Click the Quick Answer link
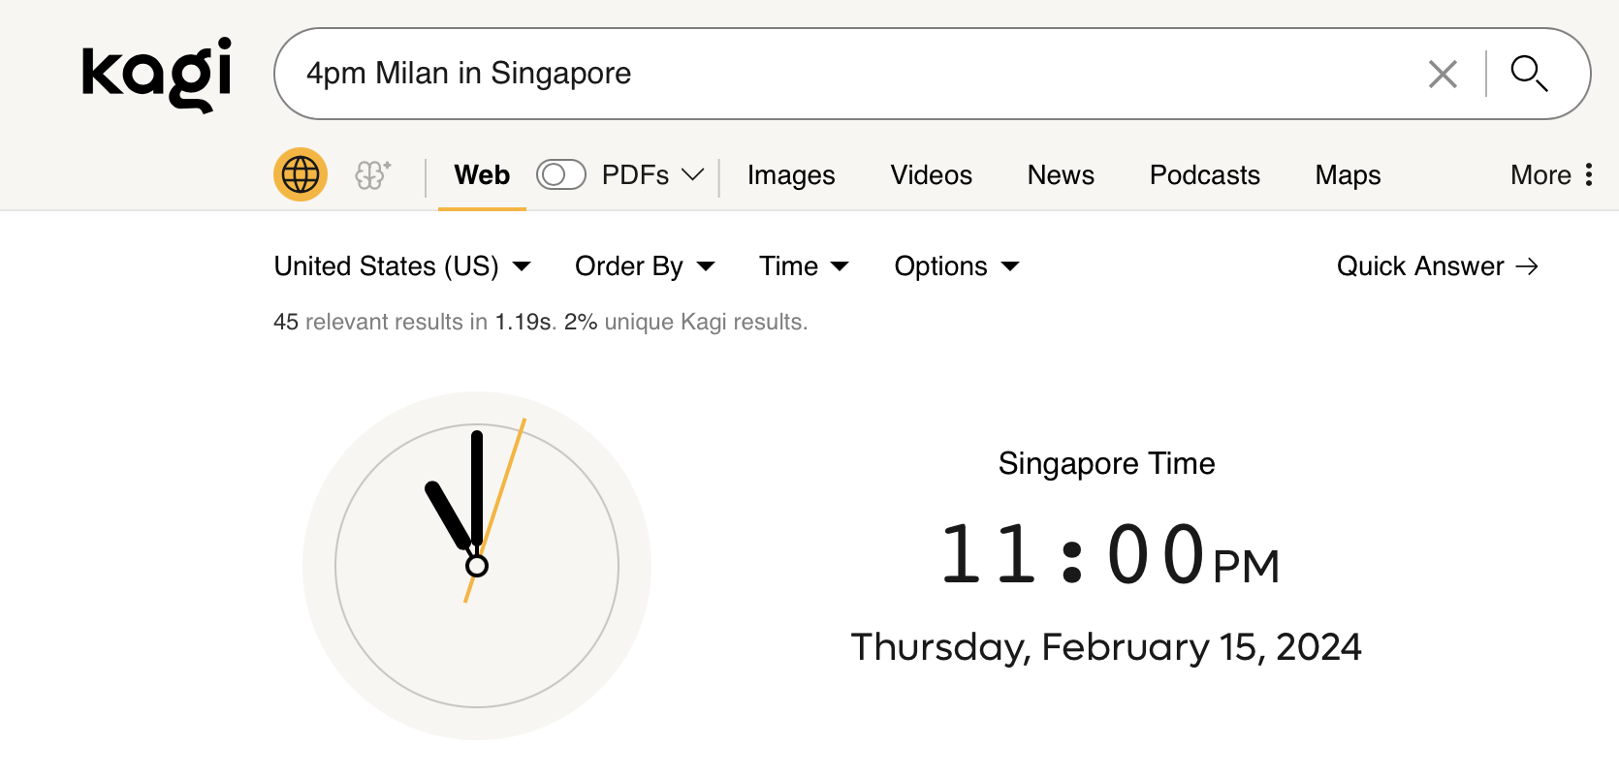 (x=1437, y=266)
